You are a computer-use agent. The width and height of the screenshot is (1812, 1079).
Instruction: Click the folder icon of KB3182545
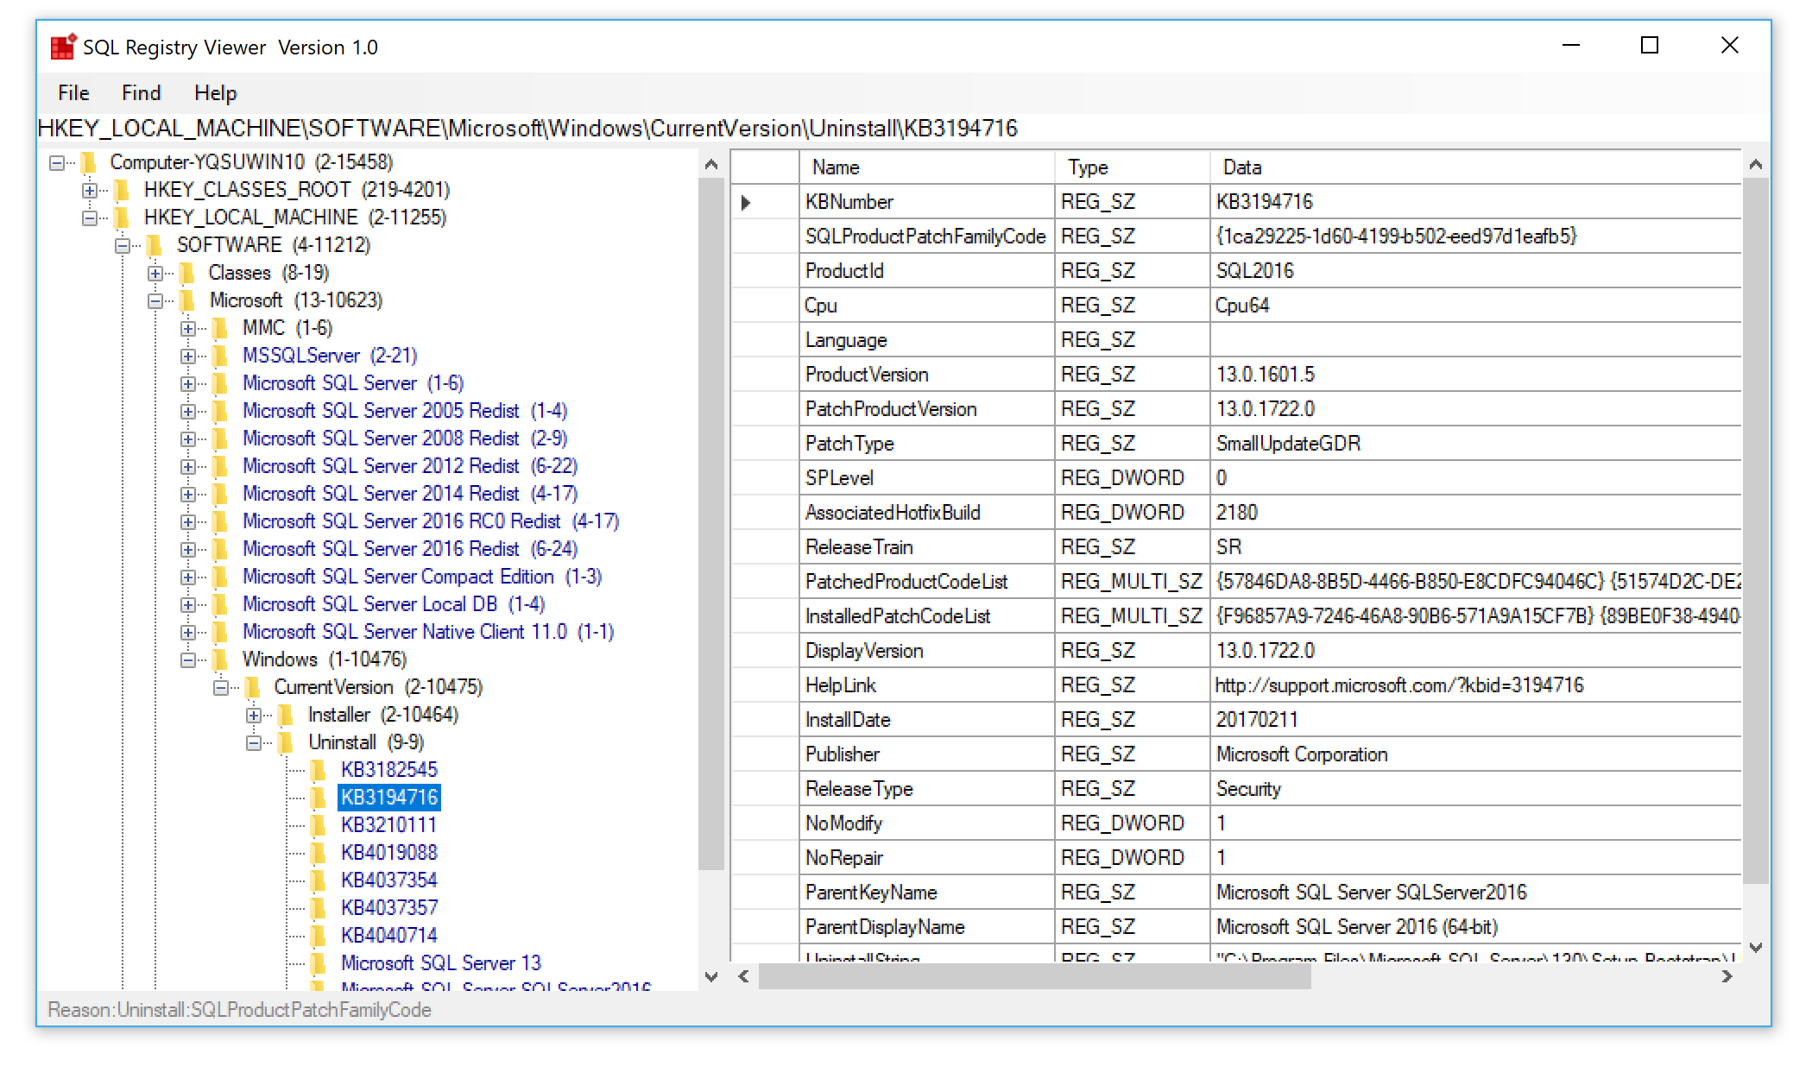point(319,770)
